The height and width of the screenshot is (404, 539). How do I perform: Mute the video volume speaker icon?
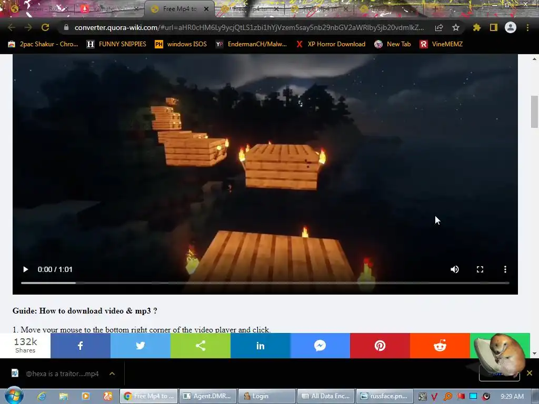pos(454,269)
